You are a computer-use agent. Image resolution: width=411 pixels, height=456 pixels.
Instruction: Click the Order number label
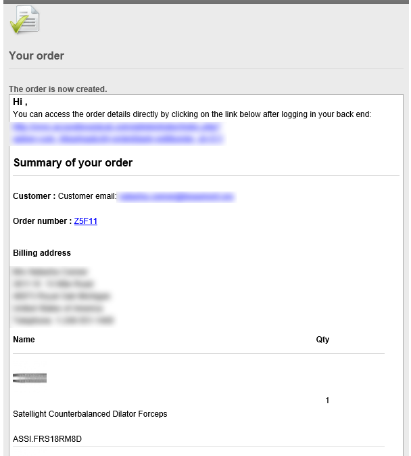click(x=42, y=221)
